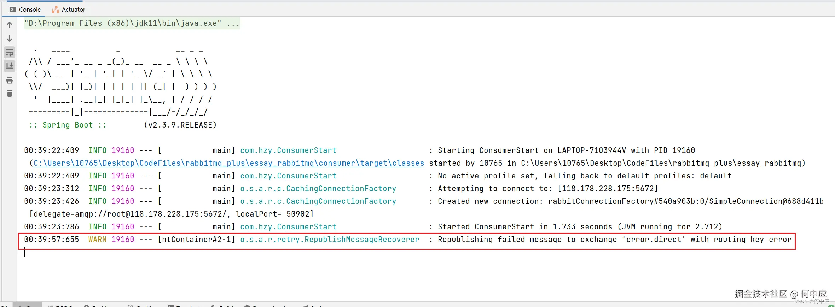The image size is (835, 307).
Task: Click the delegate=amqp connection line
Action: [171, 214]
